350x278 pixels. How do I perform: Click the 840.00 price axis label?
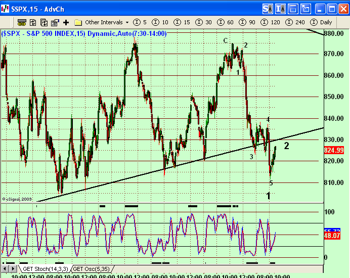pos(334,118)
